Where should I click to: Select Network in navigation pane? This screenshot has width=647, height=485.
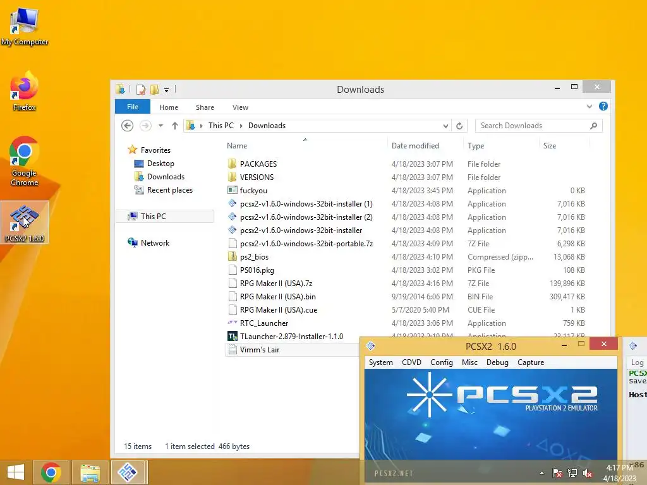(155, 243)
